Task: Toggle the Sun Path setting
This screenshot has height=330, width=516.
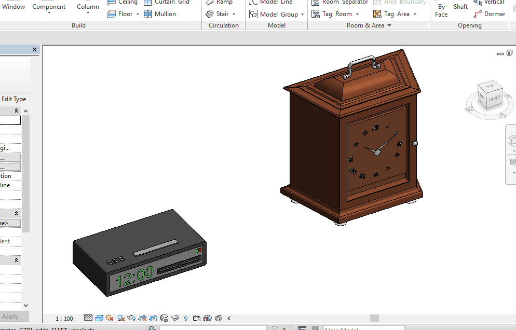Action: tap(110, 318)
